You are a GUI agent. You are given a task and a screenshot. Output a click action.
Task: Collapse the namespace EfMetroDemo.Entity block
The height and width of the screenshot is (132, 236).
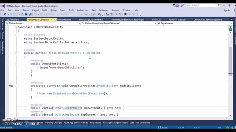(x=16, y=27)
